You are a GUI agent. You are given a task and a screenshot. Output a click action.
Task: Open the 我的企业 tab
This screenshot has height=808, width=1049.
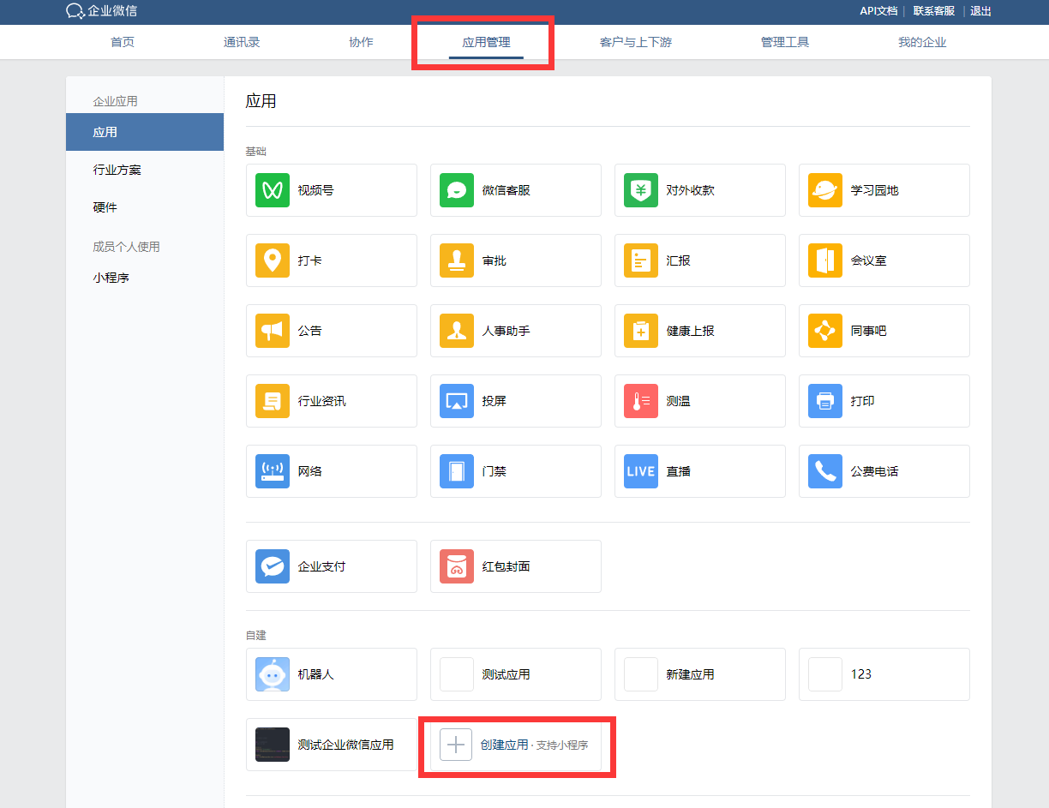coord(922,42)
